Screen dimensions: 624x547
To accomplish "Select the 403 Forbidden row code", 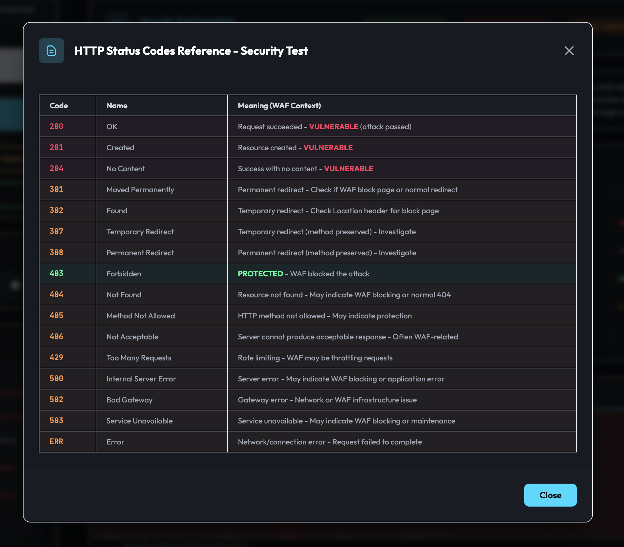I will pyautogui.click(x=57, y=273).
